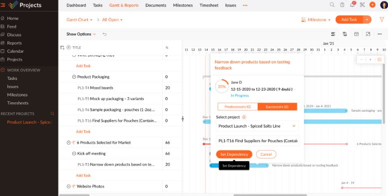Go to the Milestones tab in top bar
The height and width of the screenshot is (196, 388).
pyautogui.click(x=183, y=5)
